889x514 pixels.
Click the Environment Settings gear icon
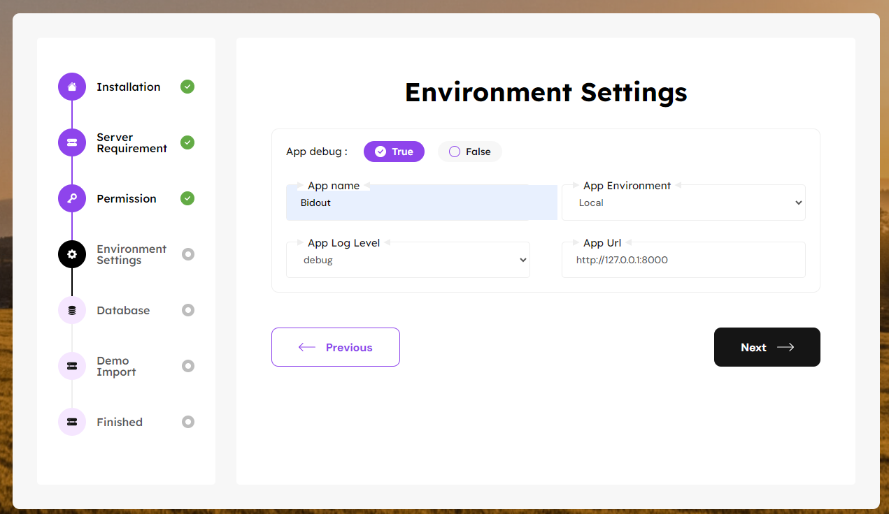tap(72, 254)
